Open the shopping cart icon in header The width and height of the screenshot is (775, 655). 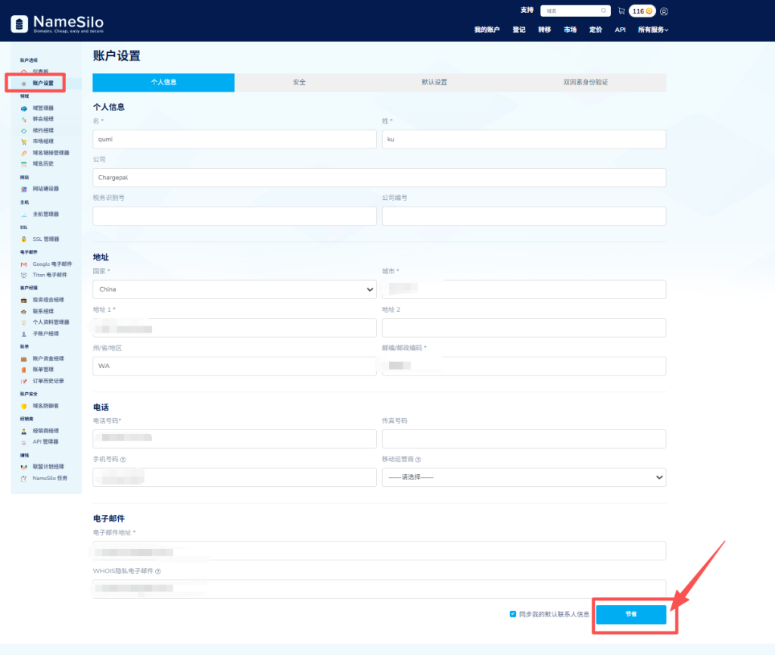click(x=621, y=11)
